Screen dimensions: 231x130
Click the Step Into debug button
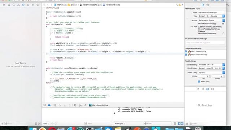pyautogui.click(x=65, y=105)
